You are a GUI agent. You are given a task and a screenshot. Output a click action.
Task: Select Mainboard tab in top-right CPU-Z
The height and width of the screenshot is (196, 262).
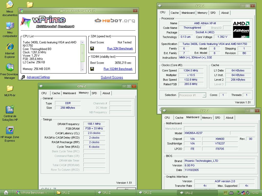(x=188, y=13)
